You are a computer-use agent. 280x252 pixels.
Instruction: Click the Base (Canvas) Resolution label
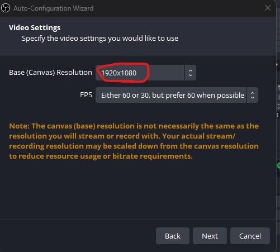click(50, 73)
